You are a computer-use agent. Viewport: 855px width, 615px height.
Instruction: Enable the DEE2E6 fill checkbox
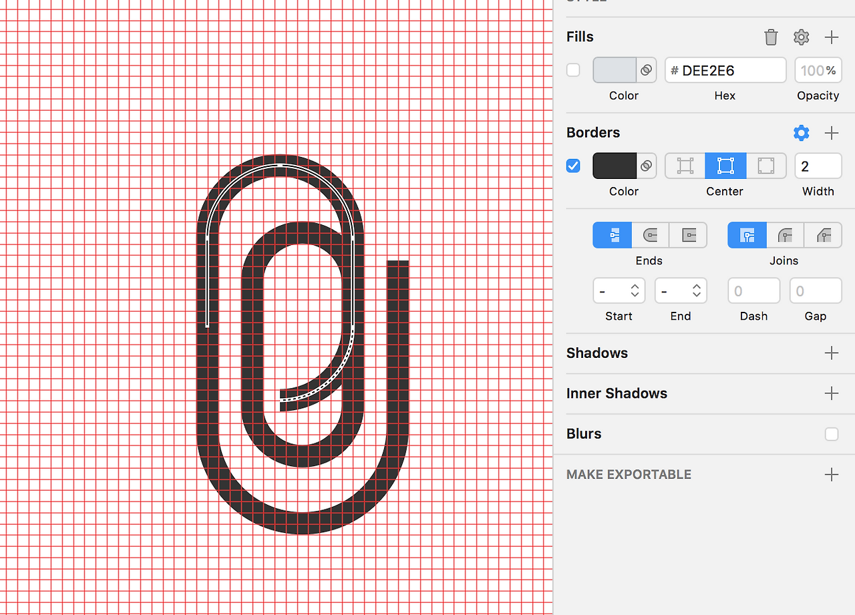pyautogui.click(x=573, y=70)
